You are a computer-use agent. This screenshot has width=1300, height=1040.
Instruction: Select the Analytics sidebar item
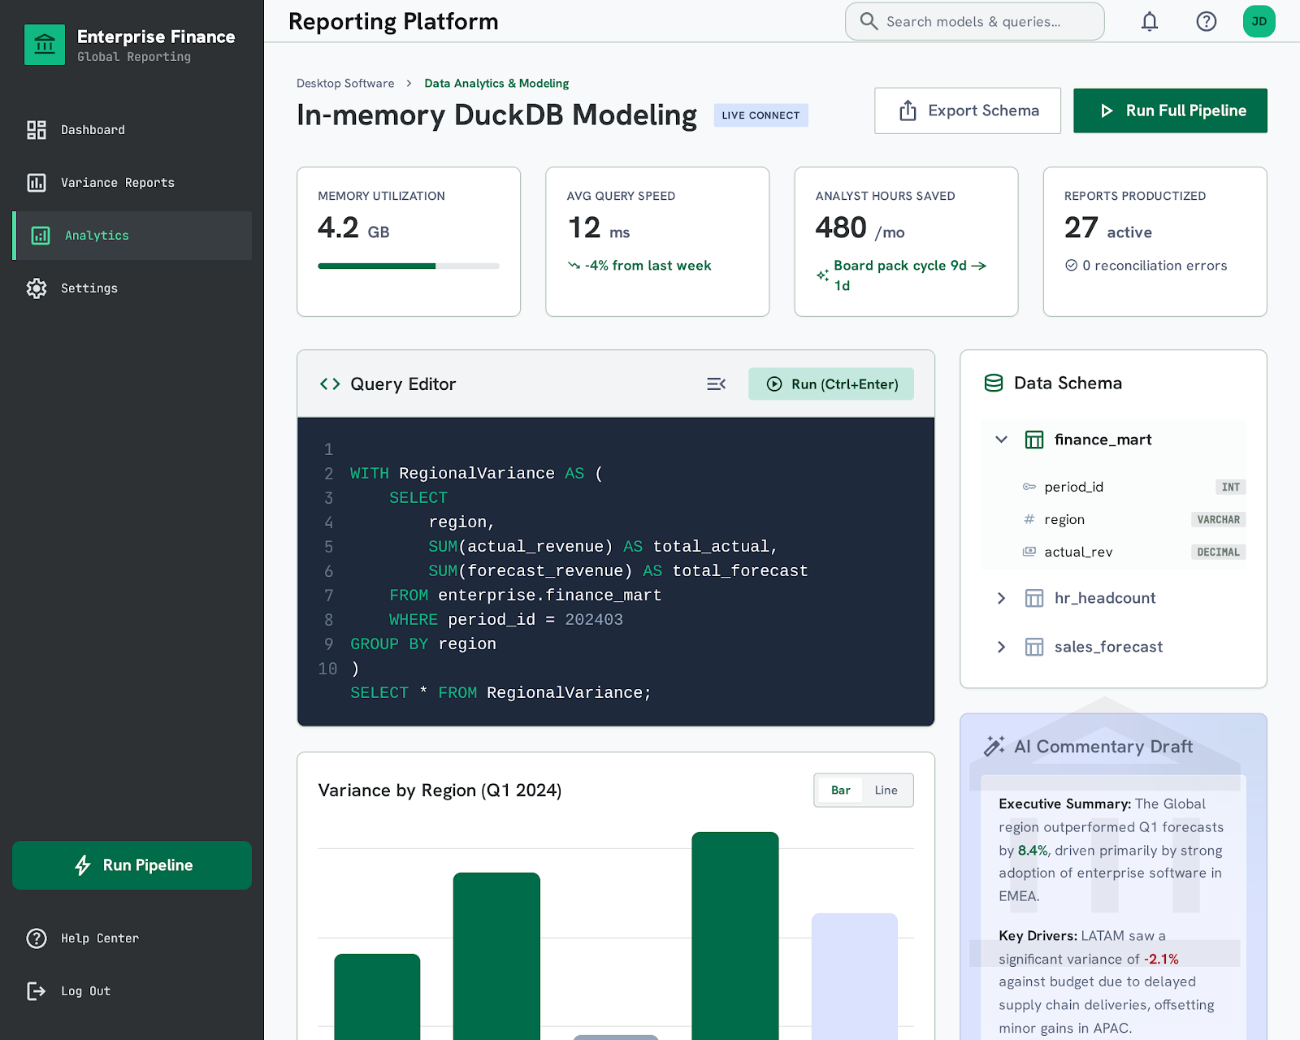(132, 236)
